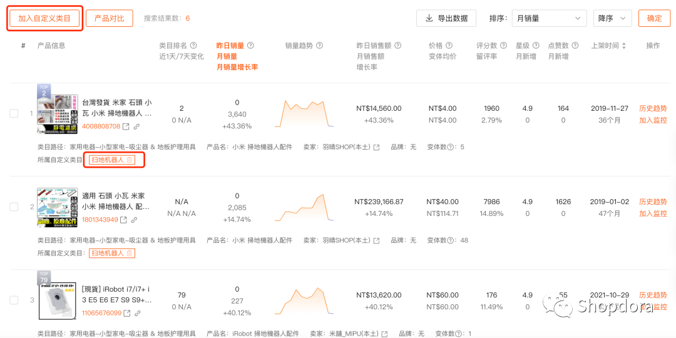
Task: Select the 月销量增长率 header label
Action: (237, 67)
